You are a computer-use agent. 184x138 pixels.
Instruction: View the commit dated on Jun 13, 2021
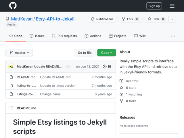[87, 66]
